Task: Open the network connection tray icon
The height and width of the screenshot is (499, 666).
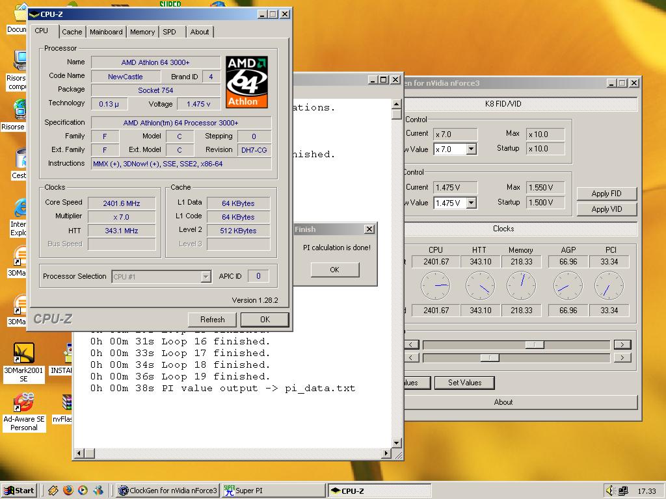Action: pos(623,491)
